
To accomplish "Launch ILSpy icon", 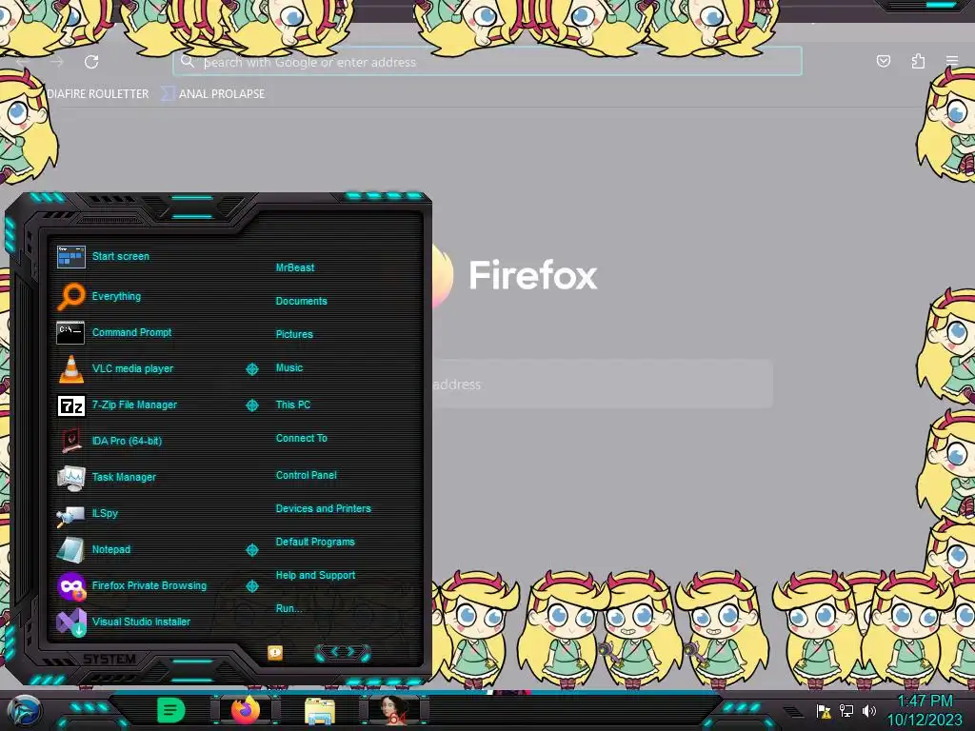I will 70,515.
